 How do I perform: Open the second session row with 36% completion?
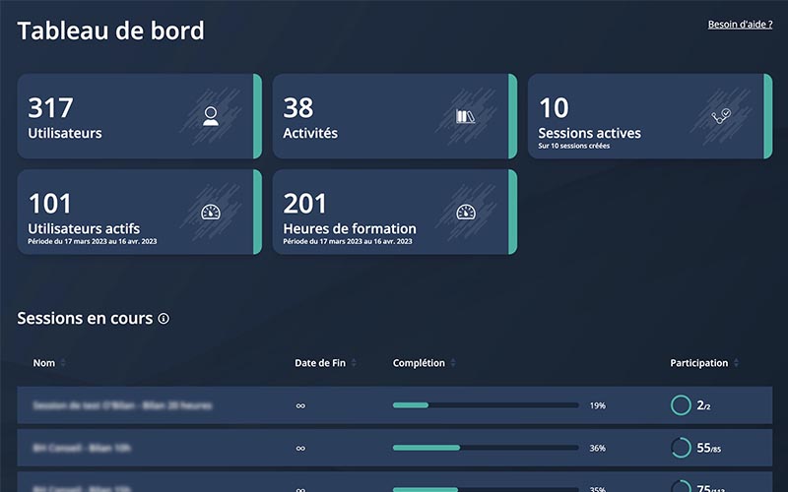[x=395, y=448]
